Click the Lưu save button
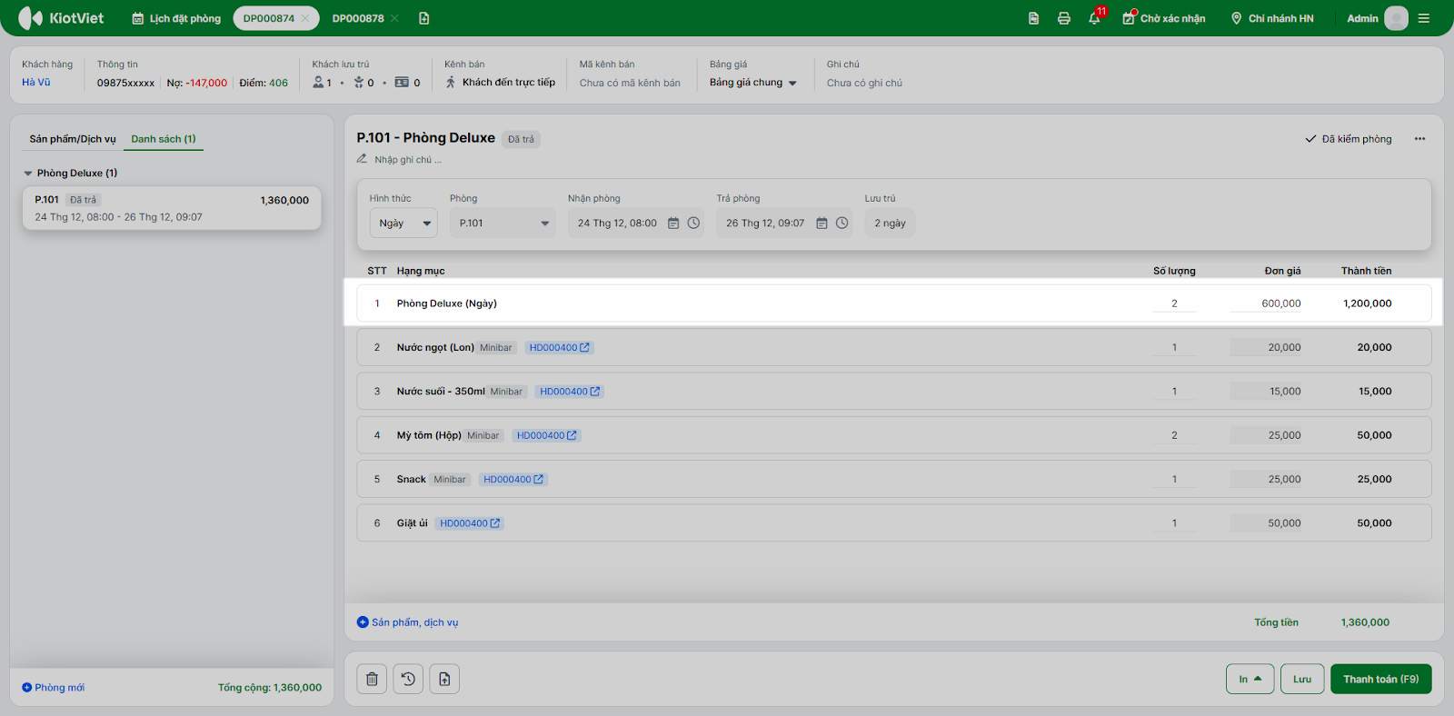The image size is (1454, 716). point(1302,679)
